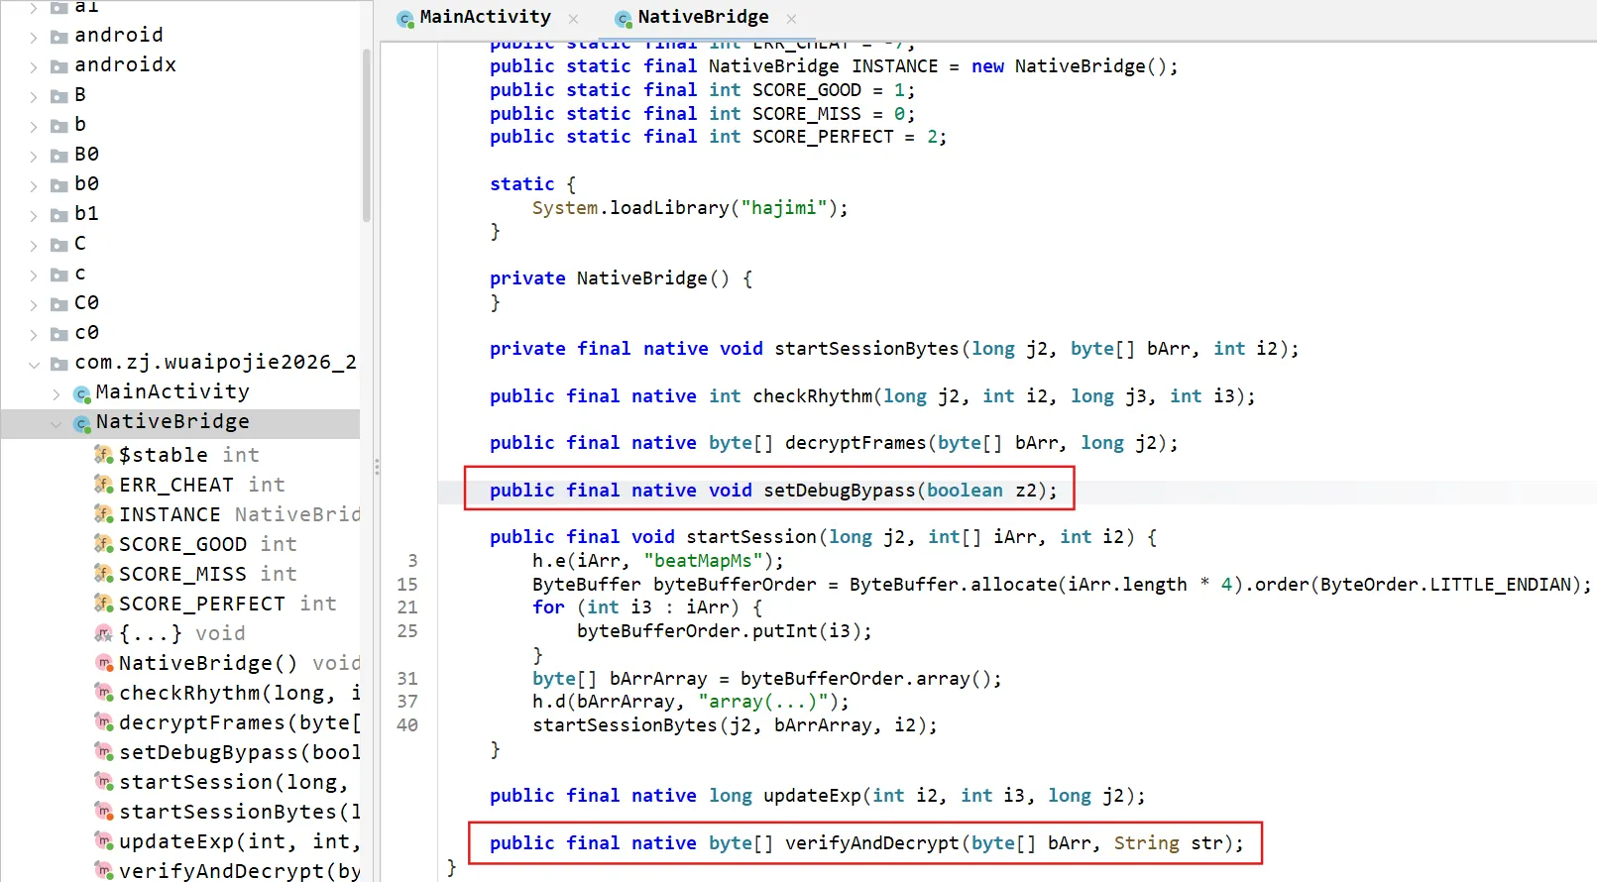Click the static initializer {...} icon
The image size is (1597, 882).
pyautogui.click(x=103, y=633)
